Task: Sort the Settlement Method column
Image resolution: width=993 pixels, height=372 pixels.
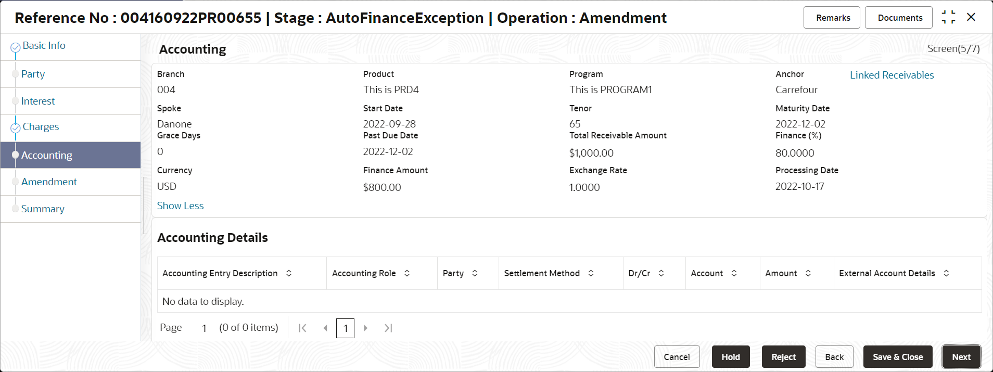Action: pos(591,273)
